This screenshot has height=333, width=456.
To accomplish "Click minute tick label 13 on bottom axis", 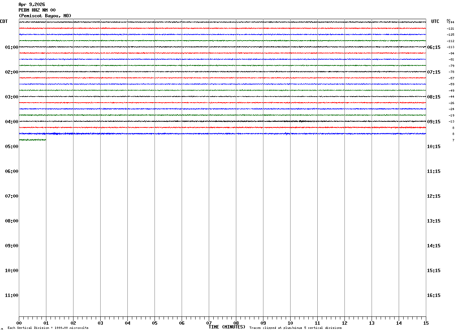I will [372, 323].
